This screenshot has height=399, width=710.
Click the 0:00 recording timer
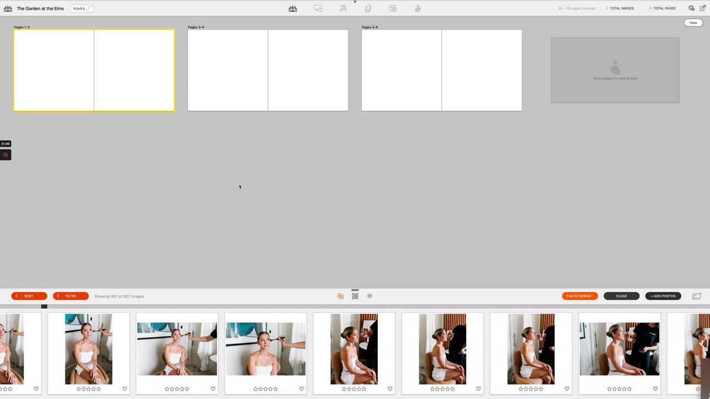coord(6,144)
